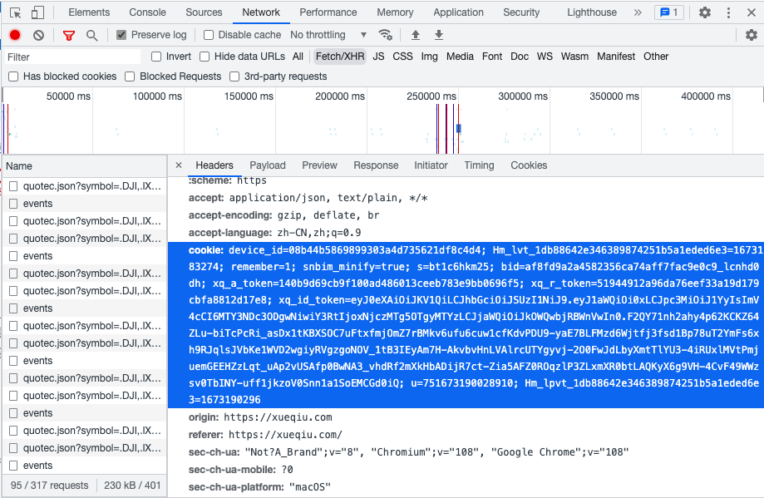The image size is (764, 498).
Task: Switch to the Sources tab
Action: coord(204,12)
